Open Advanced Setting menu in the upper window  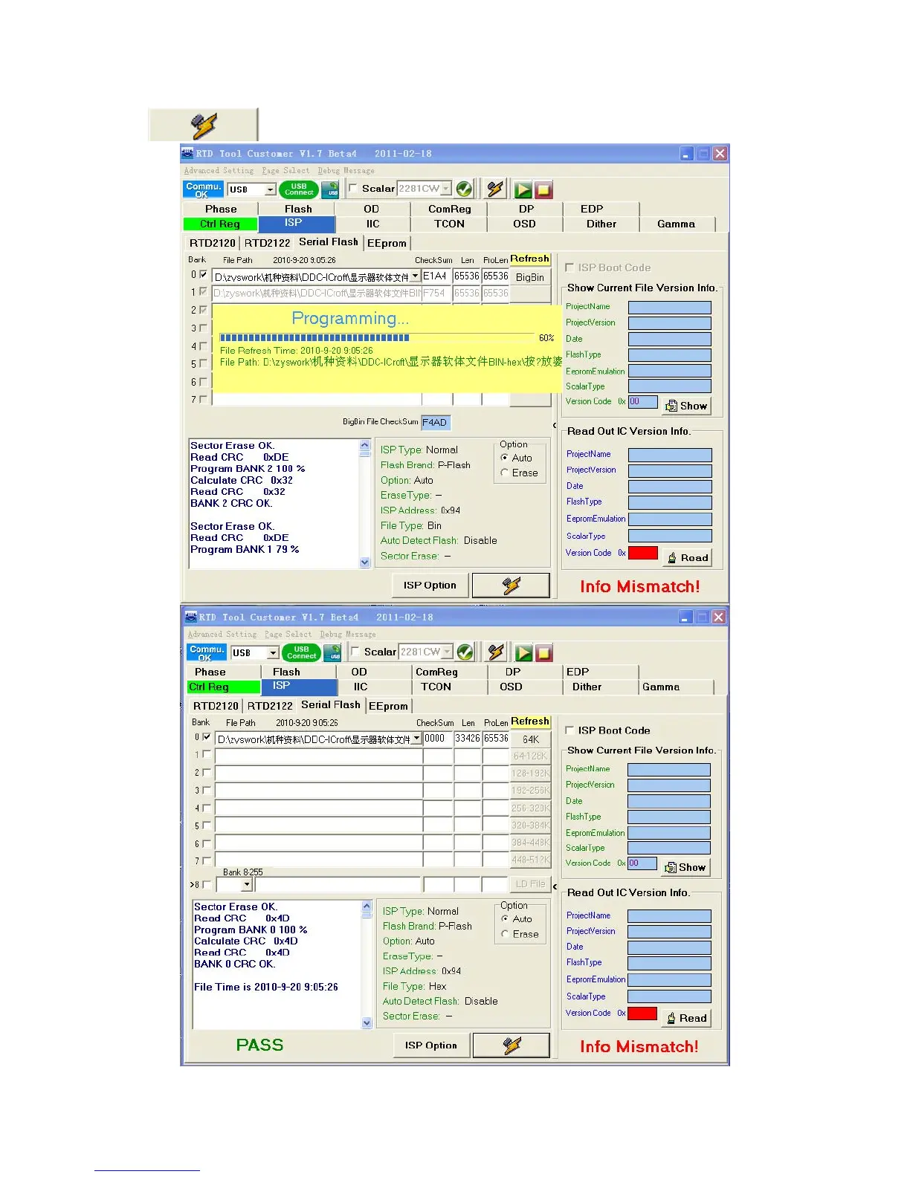click(x=219, y=171)
